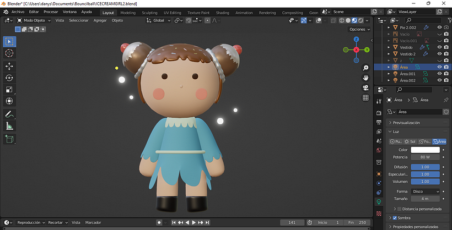This screenshot has height=230, width=452.
Task: Open the Render properties tab icon
Action: click(379, 113)
